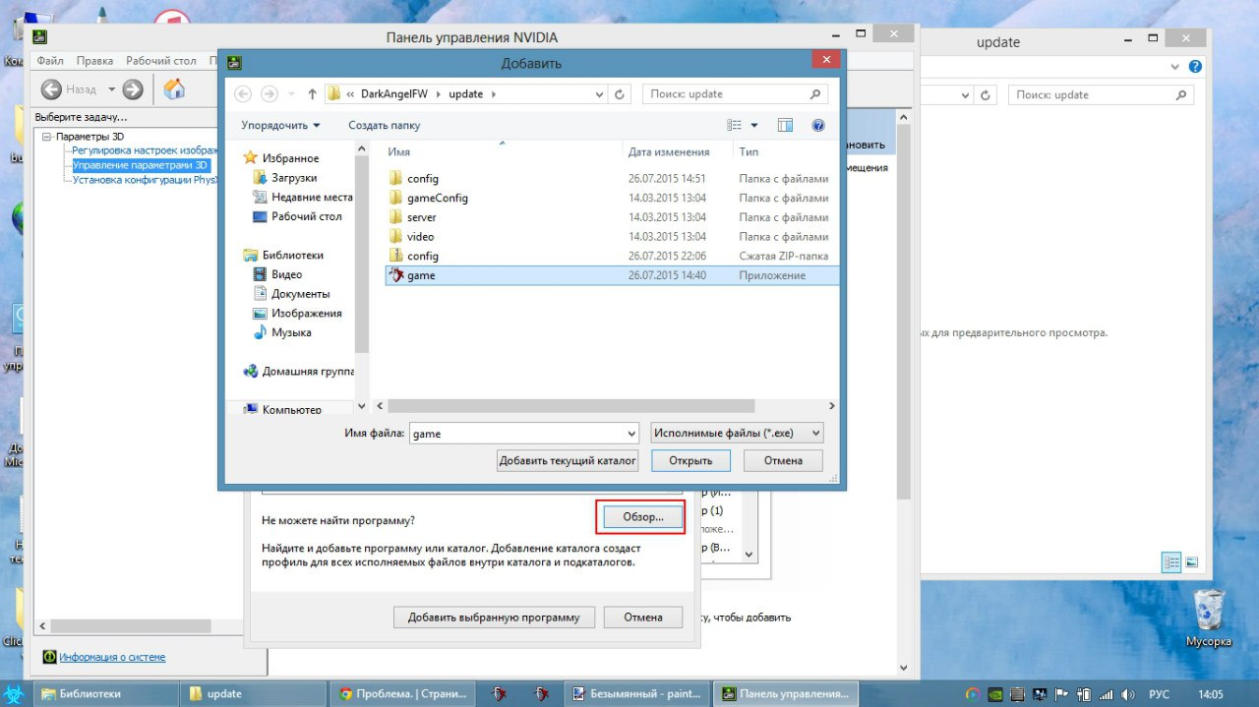
Task: Toggle the preview pane icon in the Добавить dialog
Action: click(x=785, y=125)
